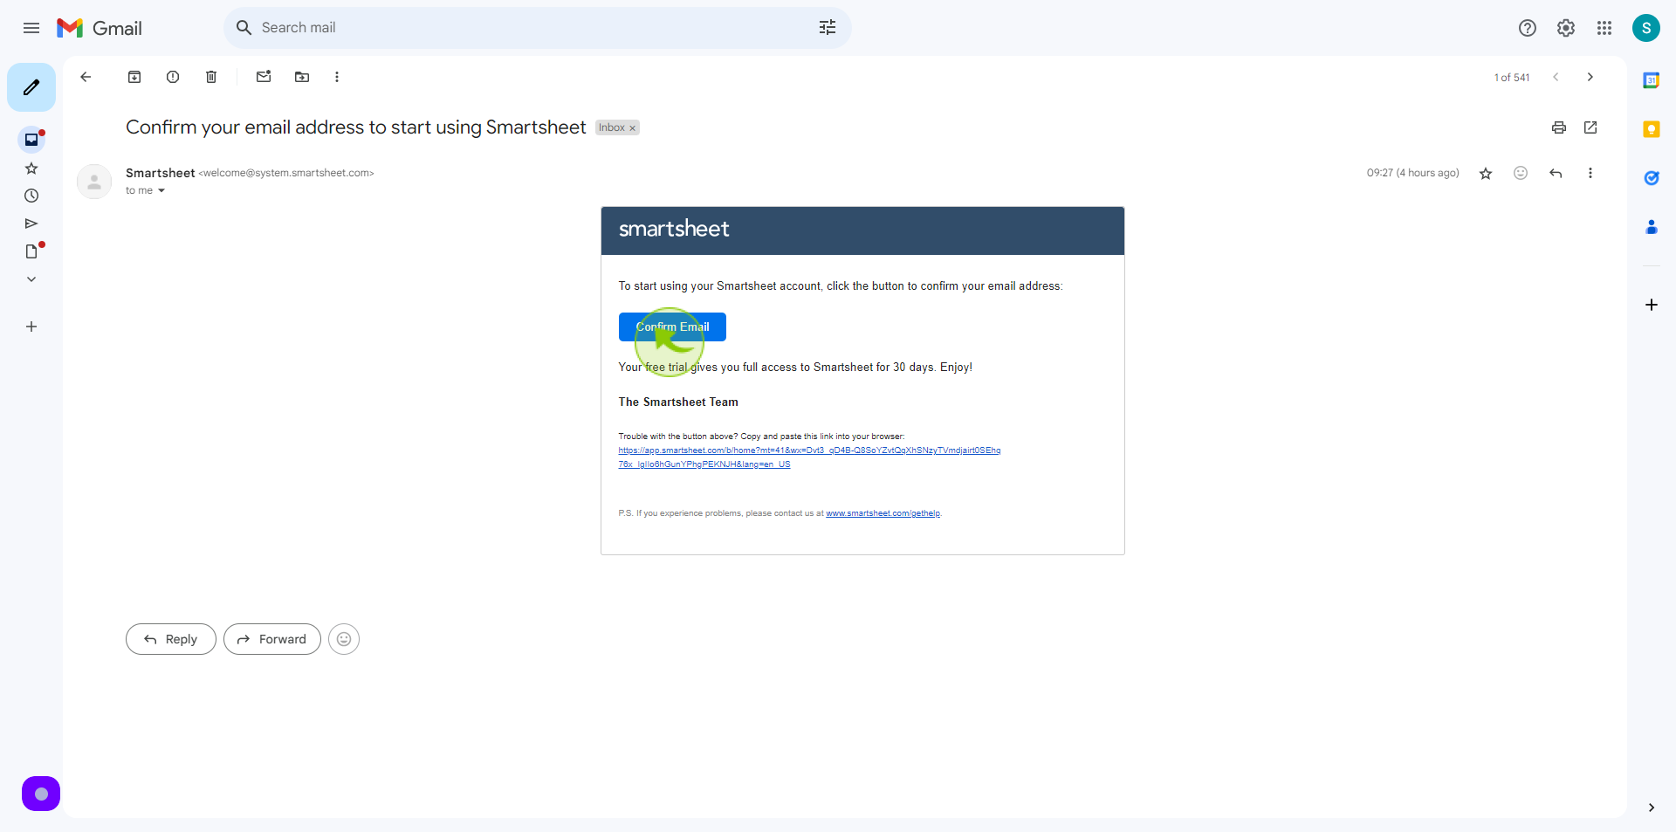Mark the email as unread
Screen dimensions: 1676x832
[x=264, y=77]
